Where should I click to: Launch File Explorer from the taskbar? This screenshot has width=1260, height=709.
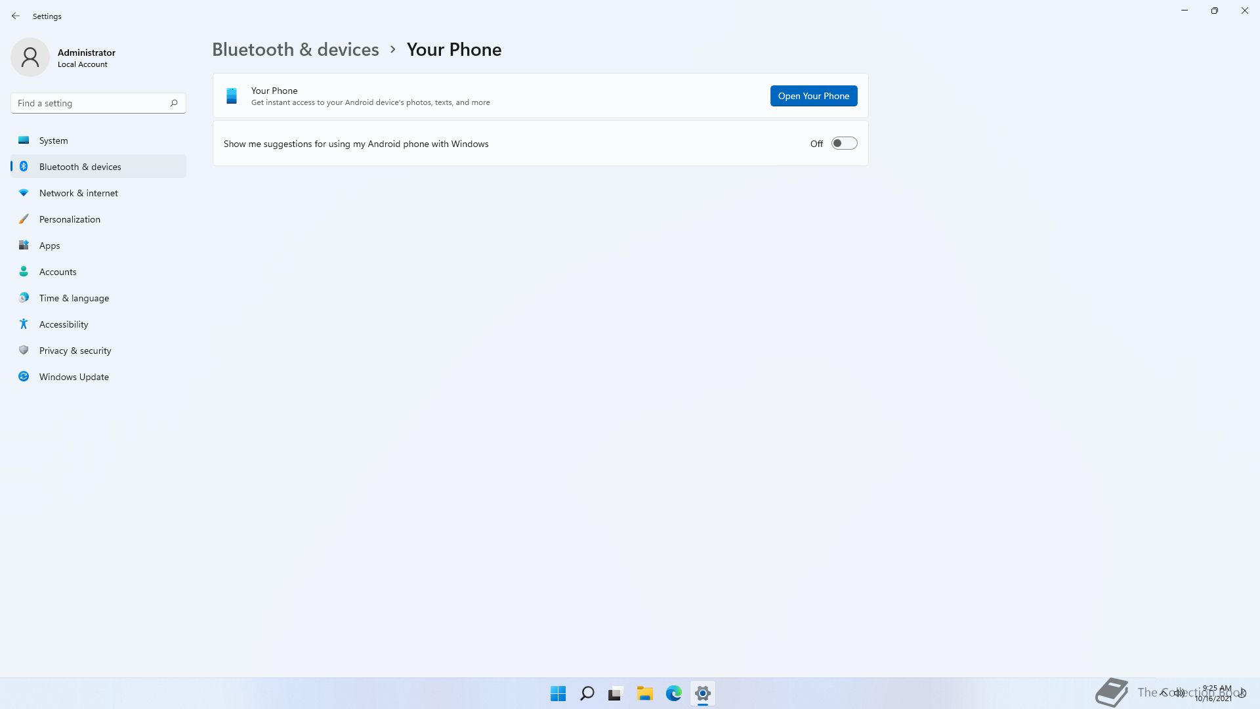pos(645,693)
